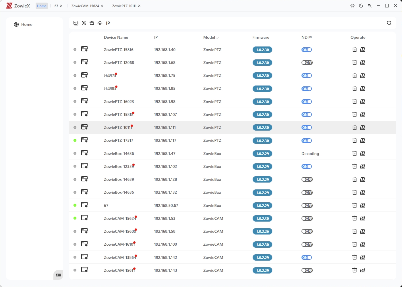Click the broom clear-list icon
The image size is (402, 287).
(92, 23)
